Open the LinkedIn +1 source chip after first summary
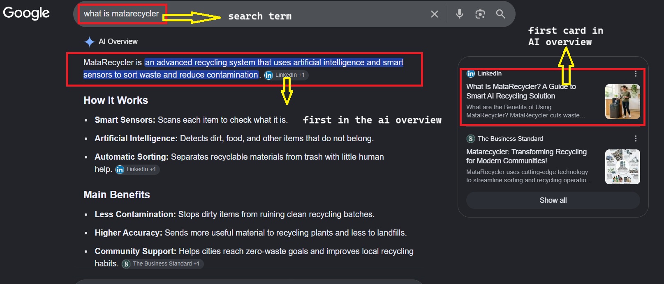The height and width of the screenshot is (284, 664). pyautogui.click(x=285, y=75)
